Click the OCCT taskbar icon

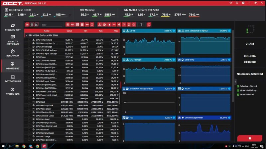click(44, 146)
